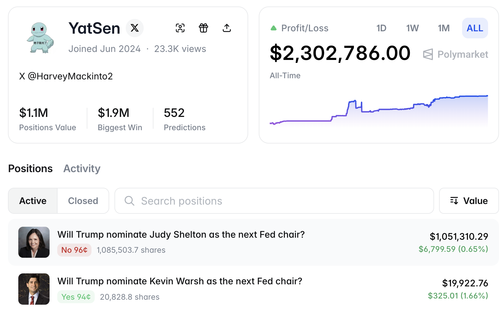The height and width of the screenshot is (310, 504).
Task: Show Active positions
Action: pos(33,201)
